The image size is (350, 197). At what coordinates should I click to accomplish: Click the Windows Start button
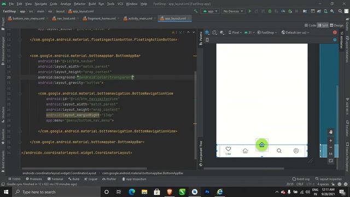[x=6, y=192]
